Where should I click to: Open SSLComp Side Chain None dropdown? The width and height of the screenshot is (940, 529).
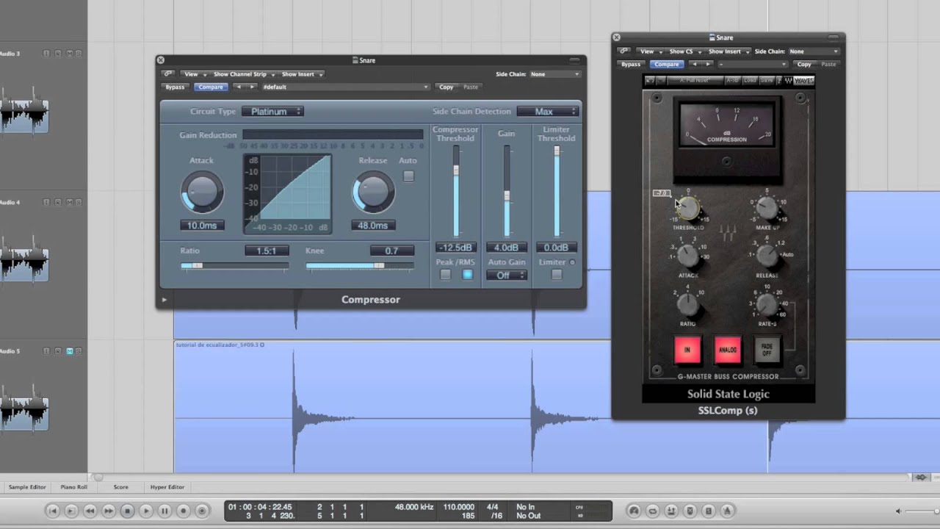[814, 51]
